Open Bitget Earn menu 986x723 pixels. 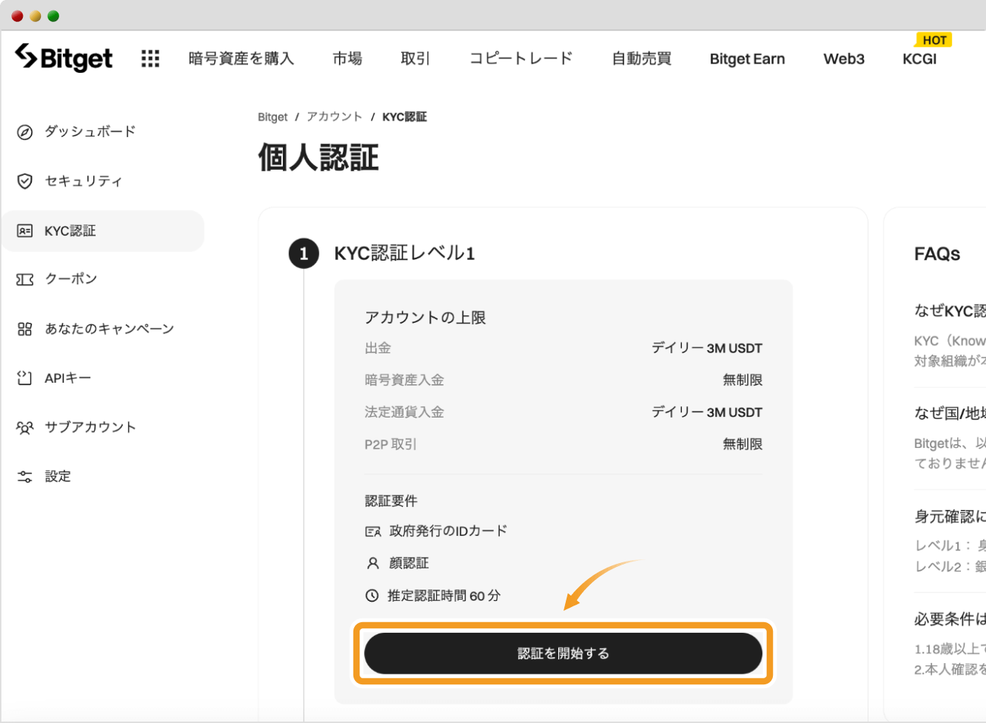point(747,59)
